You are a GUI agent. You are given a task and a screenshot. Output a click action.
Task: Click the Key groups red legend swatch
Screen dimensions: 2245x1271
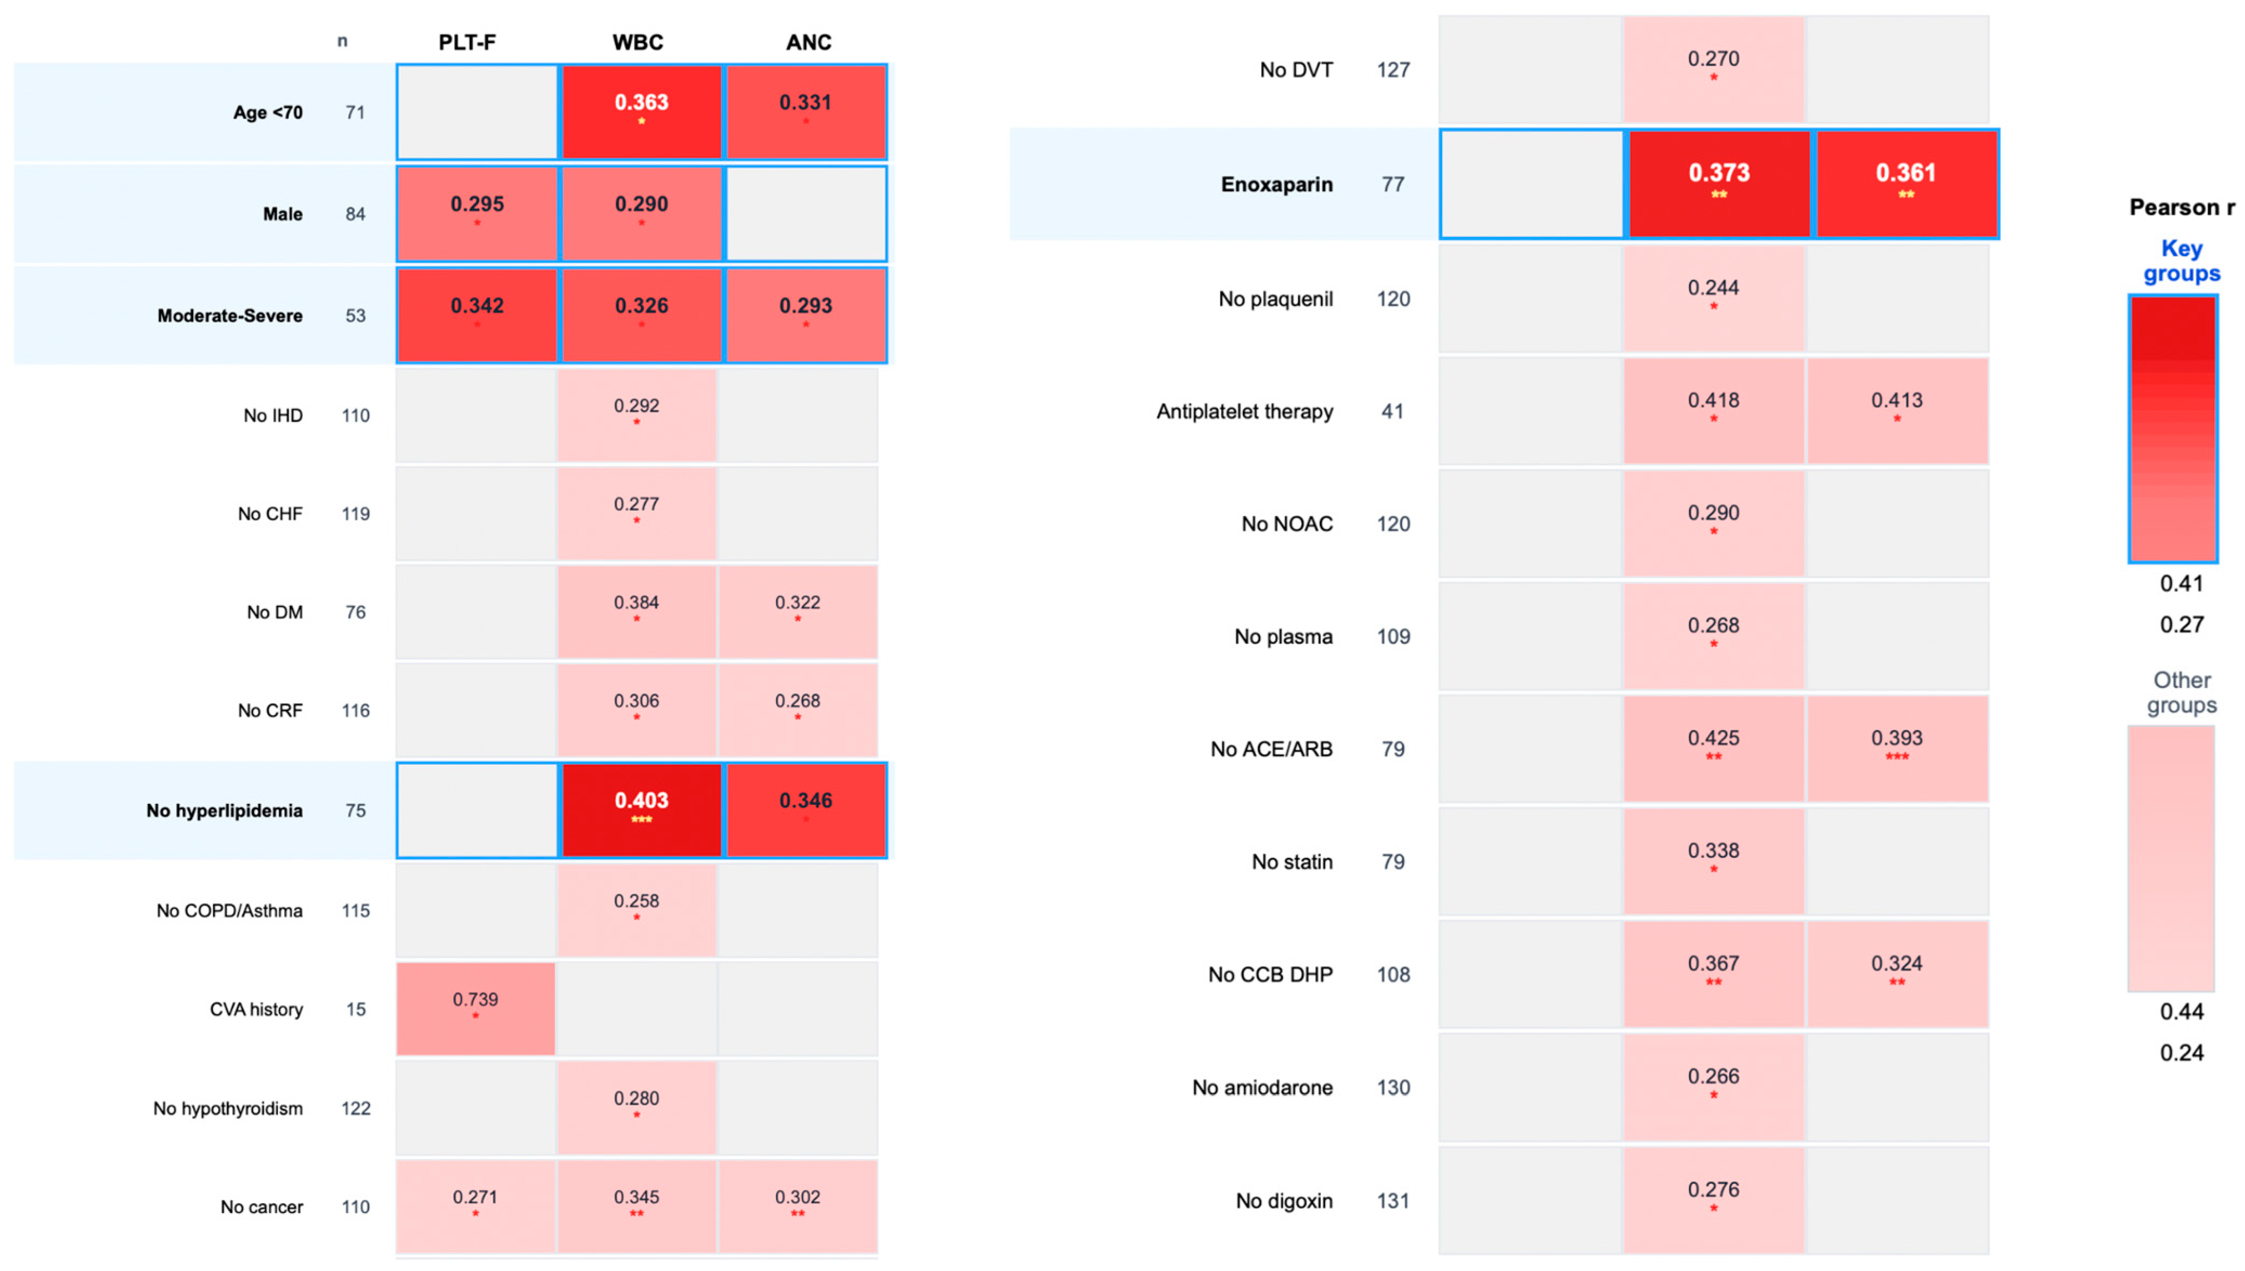click(x=2172, y=429)
